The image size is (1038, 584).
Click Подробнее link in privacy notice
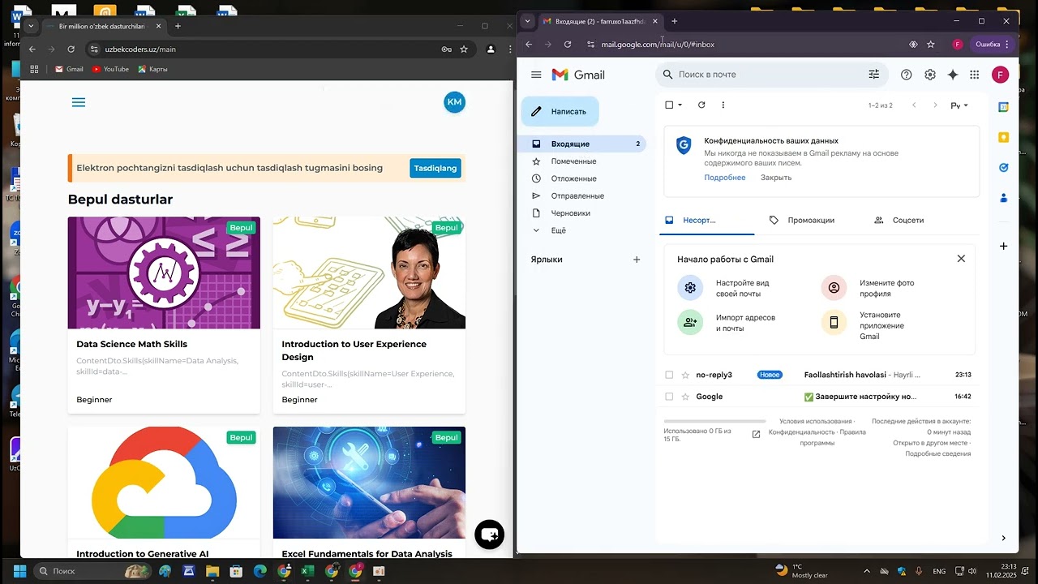point(724,178)
